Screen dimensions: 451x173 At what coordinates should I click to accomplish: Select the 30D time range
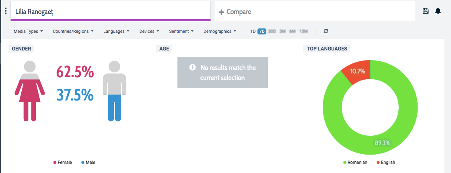(x=272, y=31)
